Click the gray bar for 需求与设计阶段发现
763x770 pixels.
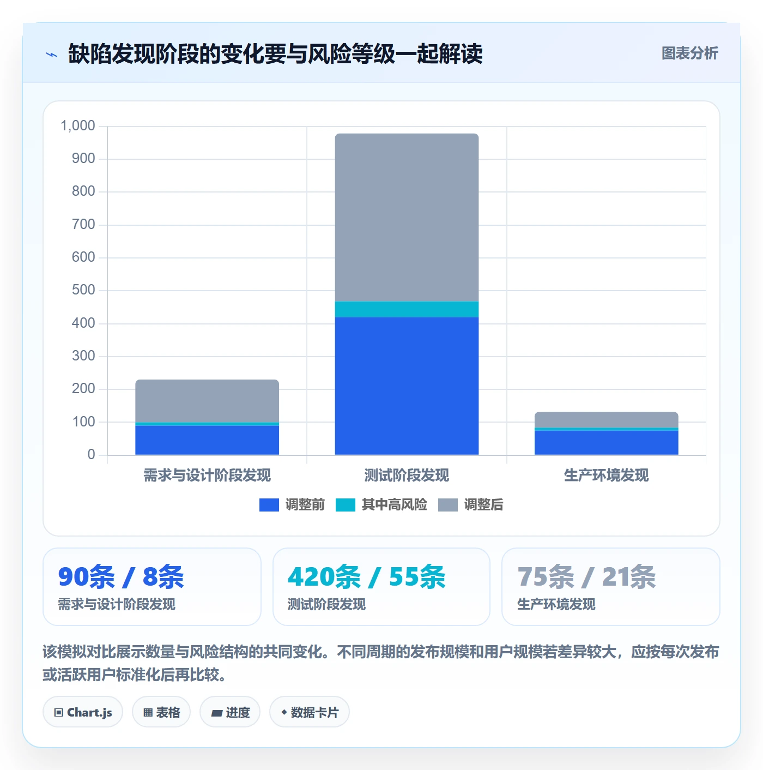coord(207,401)
